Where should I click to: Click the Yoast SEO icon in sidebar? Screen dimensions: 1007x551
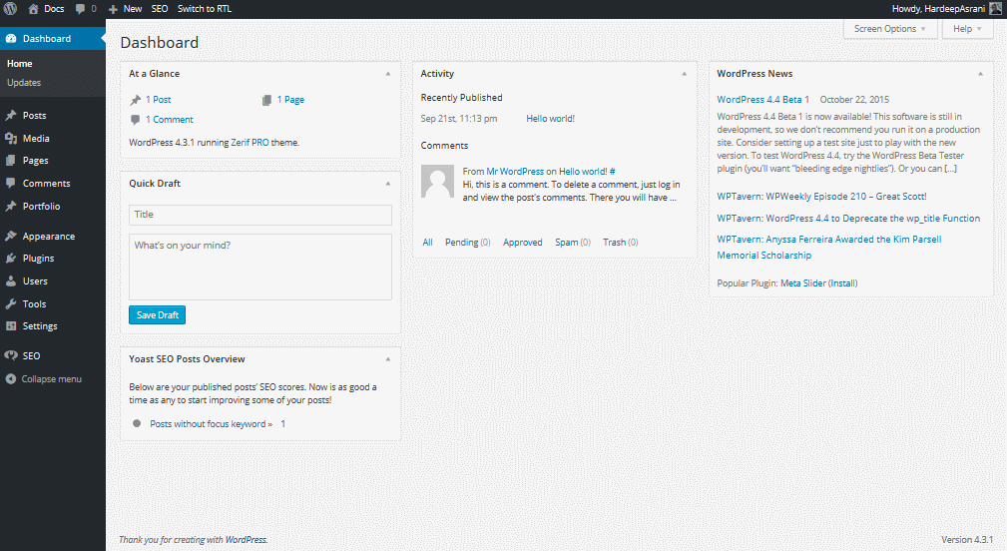(11, 355)
